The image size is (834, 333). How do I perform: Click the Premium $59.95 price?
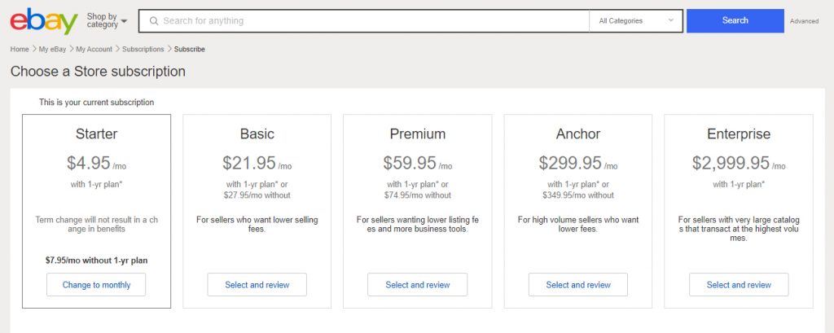(x=410, y=163)
